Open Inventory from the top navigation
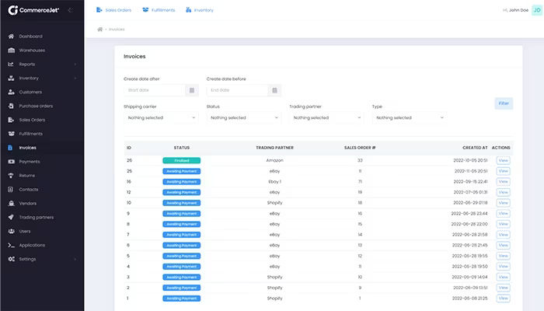This screenshot has height=311, width=544. click(x=200, y=10)
